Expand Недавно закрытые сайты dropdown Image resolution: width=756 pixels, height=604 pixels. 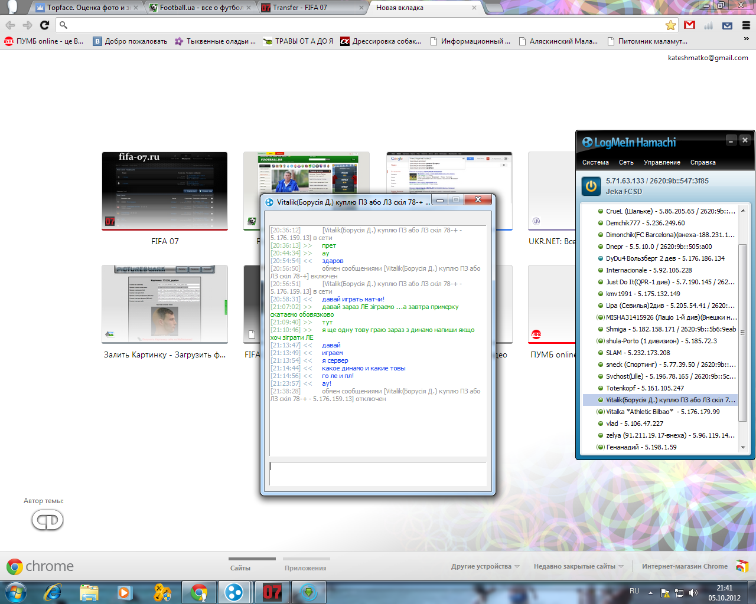pos(579,566)
